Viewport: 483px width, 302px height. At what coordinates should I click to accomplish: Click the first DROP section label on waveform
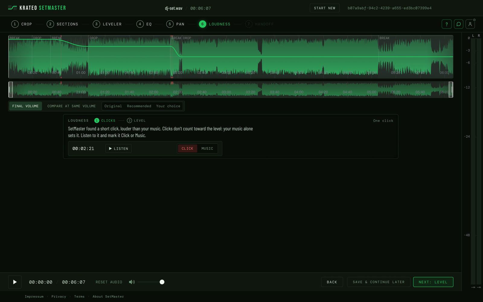click(x=37, y=38)
